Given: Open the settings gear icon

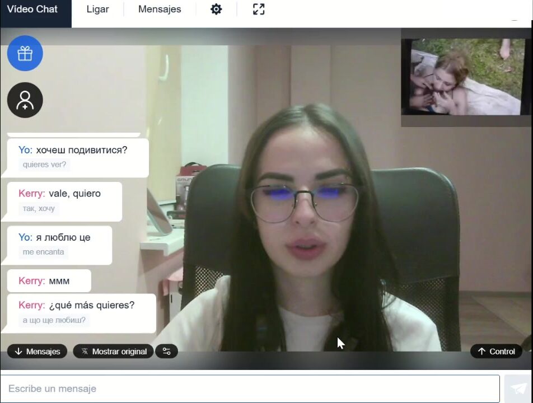Looking at the screenshot, I should tap(216, 10).
